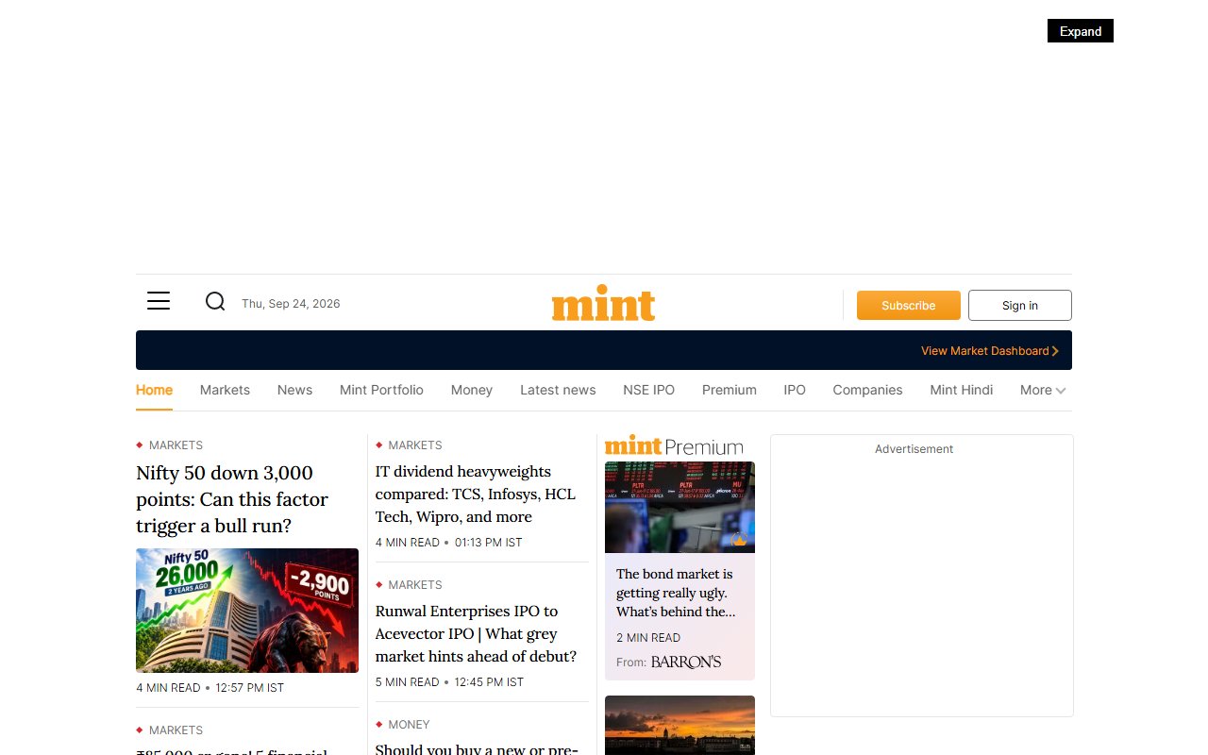Open the Latest news tab
This screenshot has width=1208, height=755.
558,391
